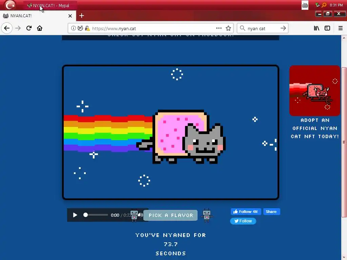Go back to the previous page
347x260 pixels.
click(x=7, y=28)
